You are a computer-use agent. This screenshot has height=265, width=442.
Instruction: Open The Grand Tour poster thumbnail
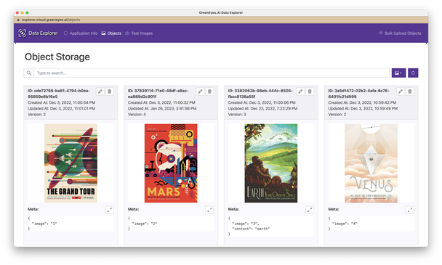[x=71, y=163]
